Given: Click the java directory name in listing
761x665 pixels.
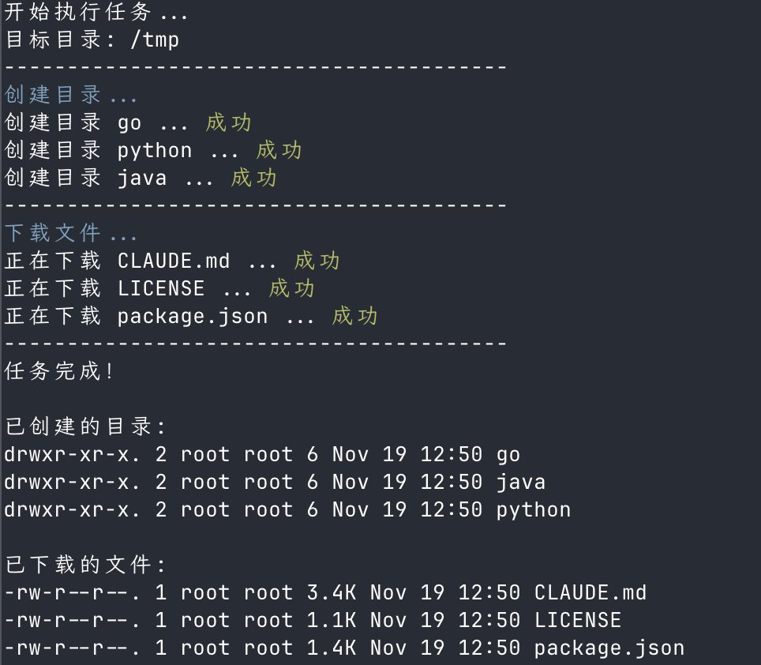Looking at the screenshot, I should [x=521, y=483].
